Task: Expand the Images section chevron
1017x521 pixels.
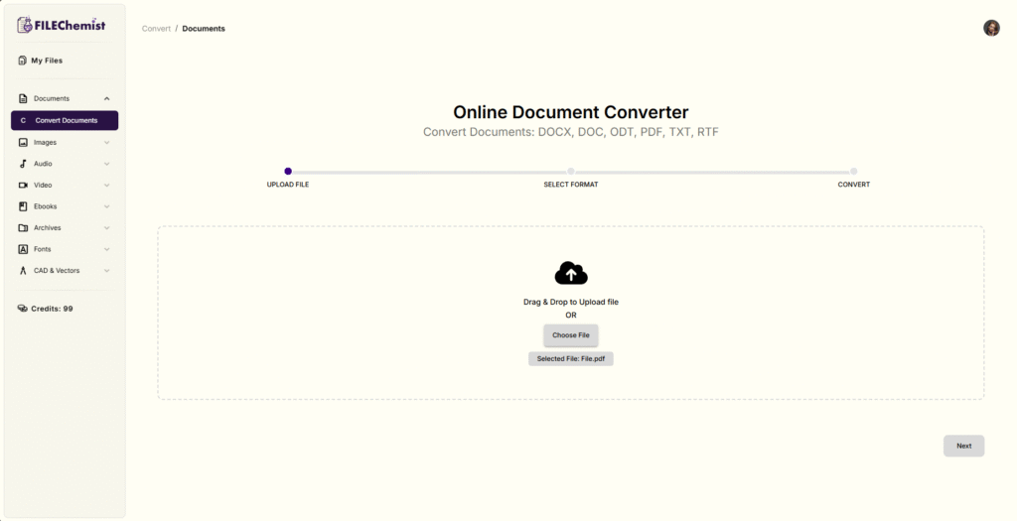Action: tap(106, 142)
